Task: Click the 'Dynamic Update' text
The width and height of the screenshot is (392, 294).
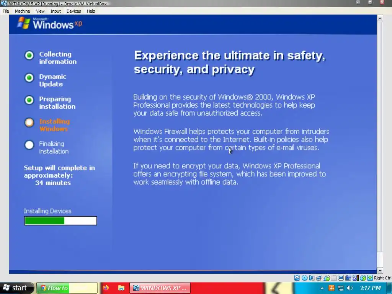Action: 52,80
